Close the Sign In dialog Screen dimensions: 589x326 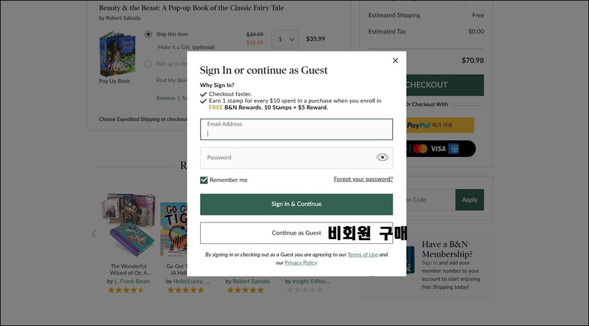pyautogui.click(x=395, y=61)
